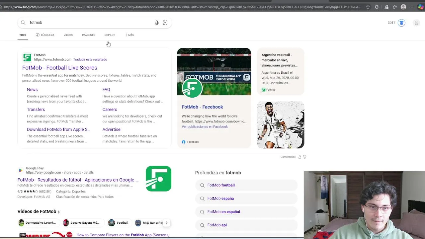Open How to Compare Players video title

point(123,235)
